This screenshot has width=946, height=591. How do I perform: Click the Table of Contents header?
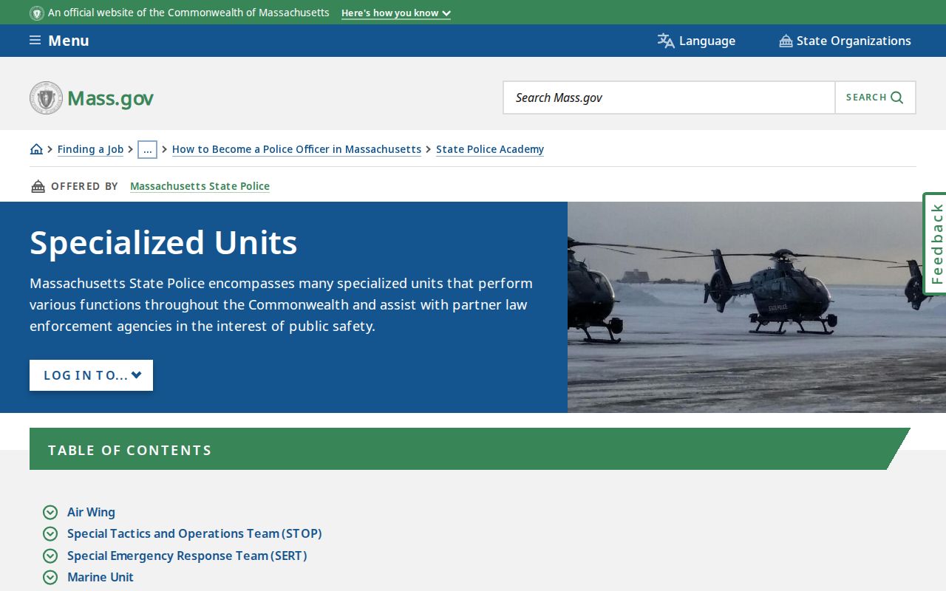point(470,449)
